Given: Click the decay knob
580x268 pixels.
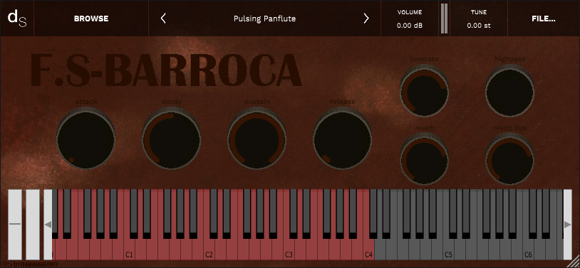Looking at the screenshot, I should (x=171, y=139).
